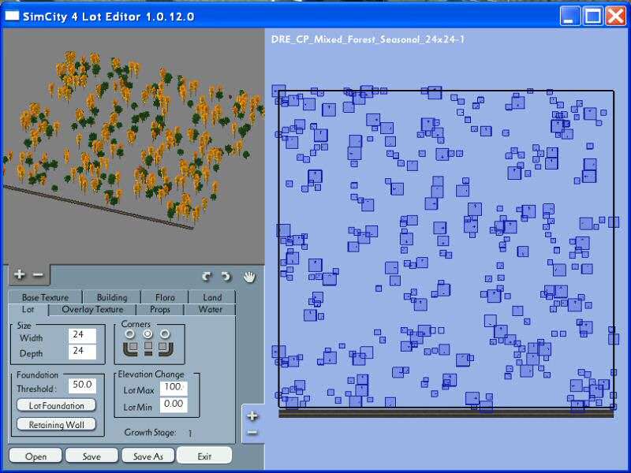Open the Land tab

tap(212, 297)
